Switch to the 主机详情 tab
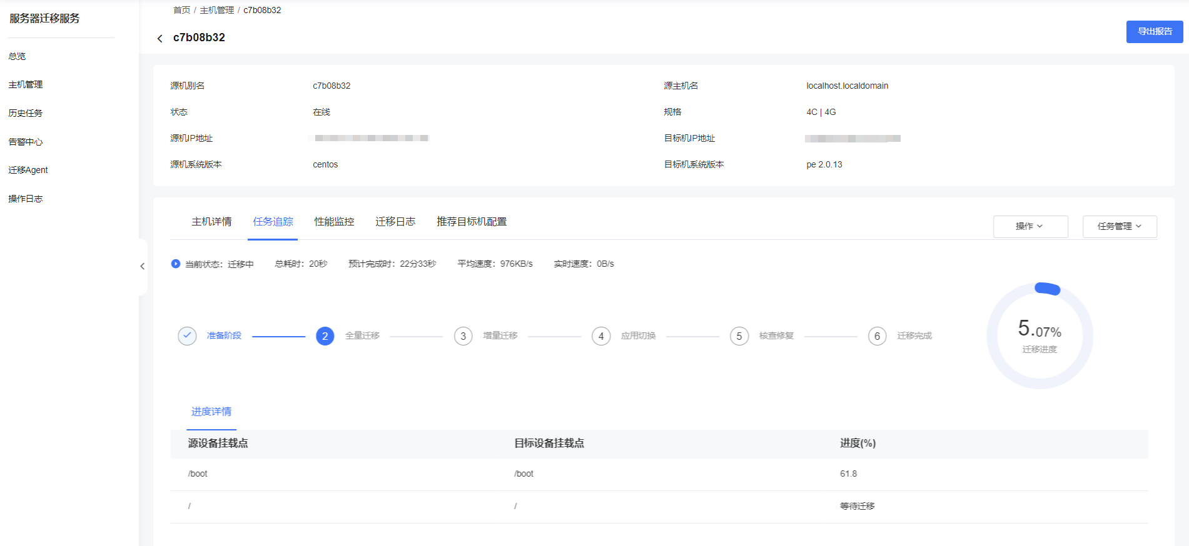This screenshot has width=1189, height=546. coord(211,222)
